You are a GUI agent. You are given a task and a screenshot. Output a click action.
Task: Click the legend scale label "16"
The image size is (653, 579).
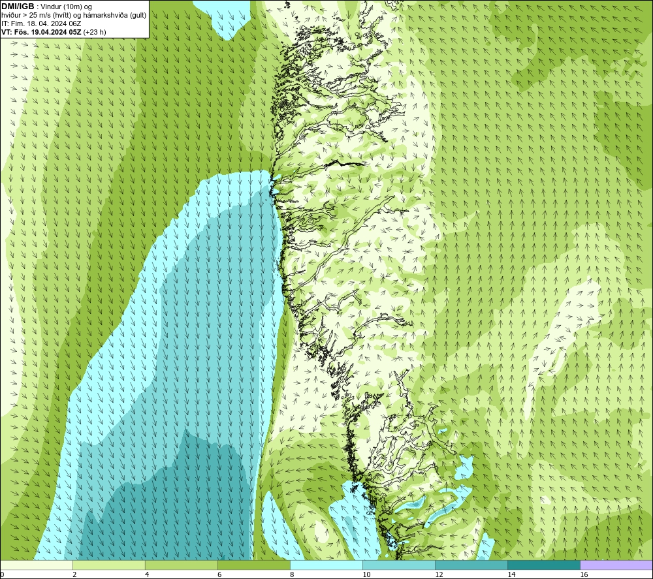coord(584,575)
